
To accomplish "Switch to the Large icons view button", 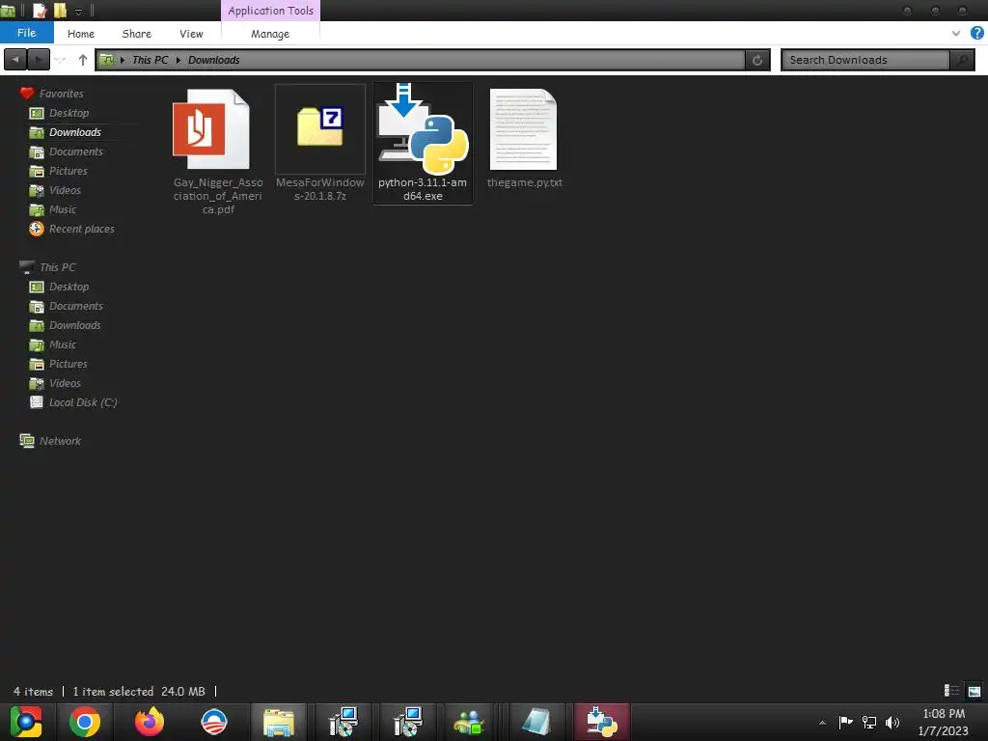I will tap(974, 691).
